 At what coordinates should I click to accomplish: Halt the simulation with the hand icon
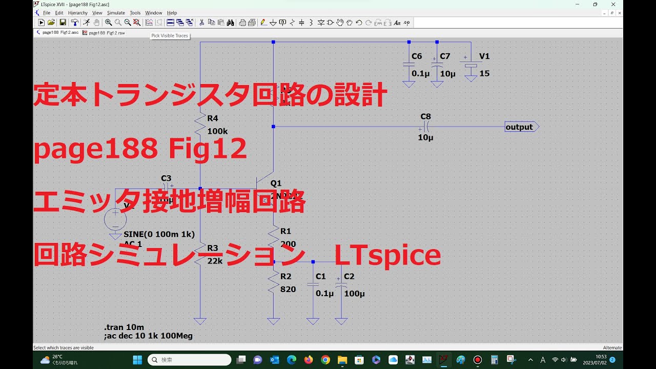96,23
